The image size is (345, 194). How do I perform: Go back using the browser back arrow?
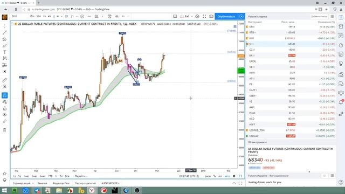coord(6,10)
